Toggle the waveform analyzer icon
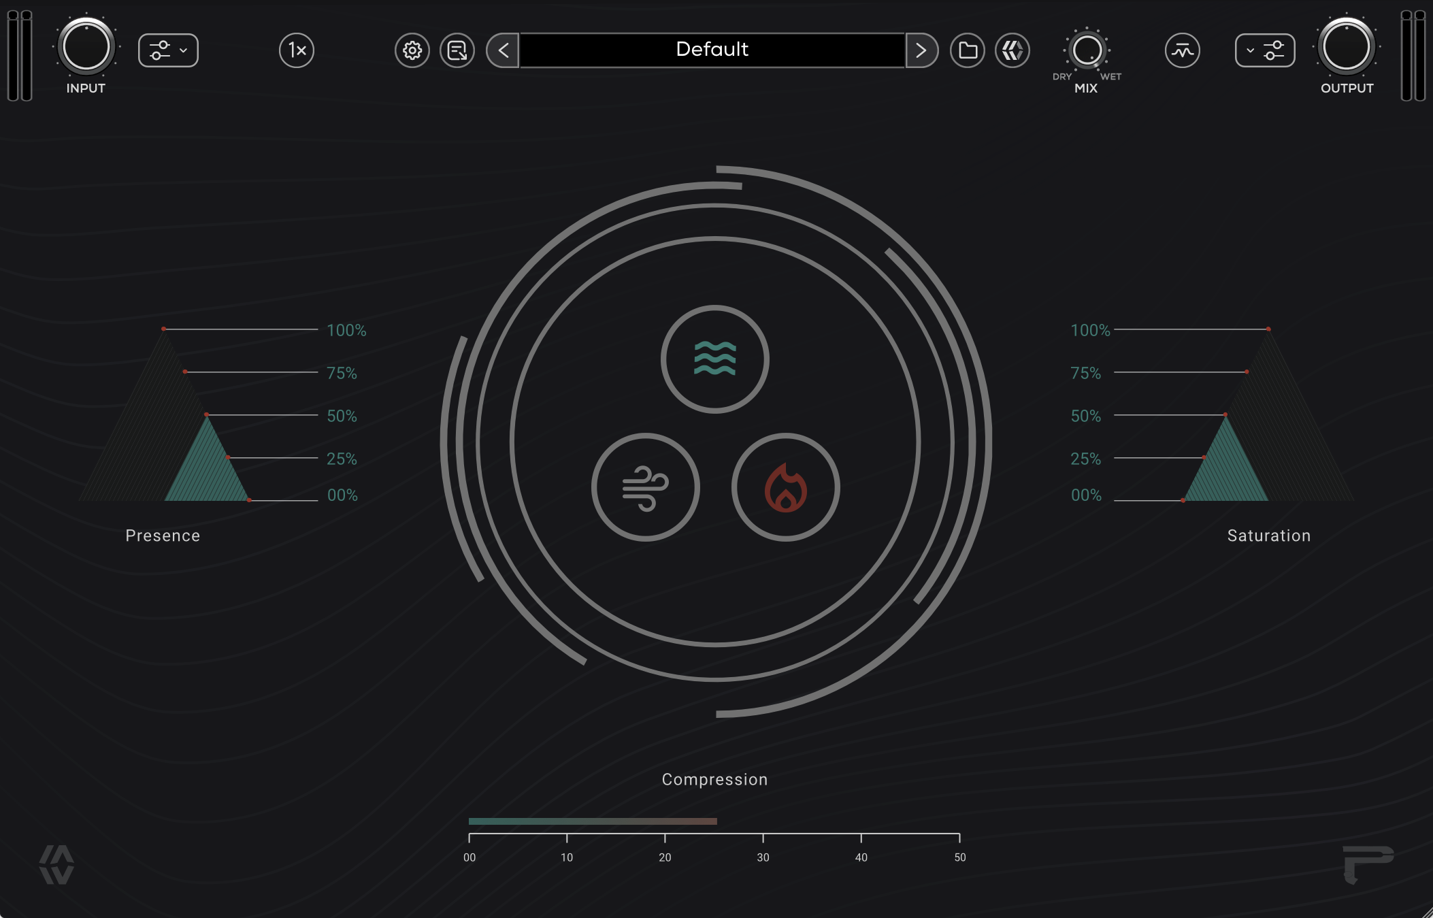 click(1183, 50)
